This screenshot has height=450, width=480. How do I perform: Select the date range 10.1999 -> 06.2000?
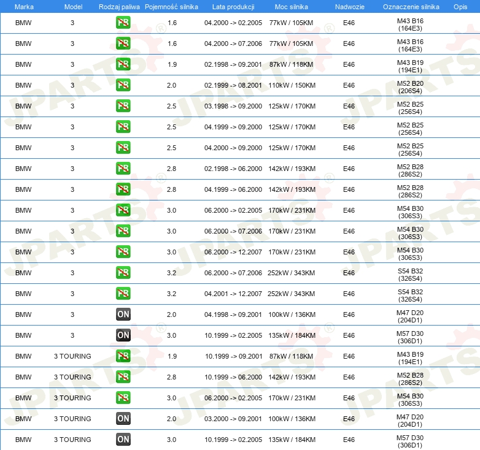233,377
